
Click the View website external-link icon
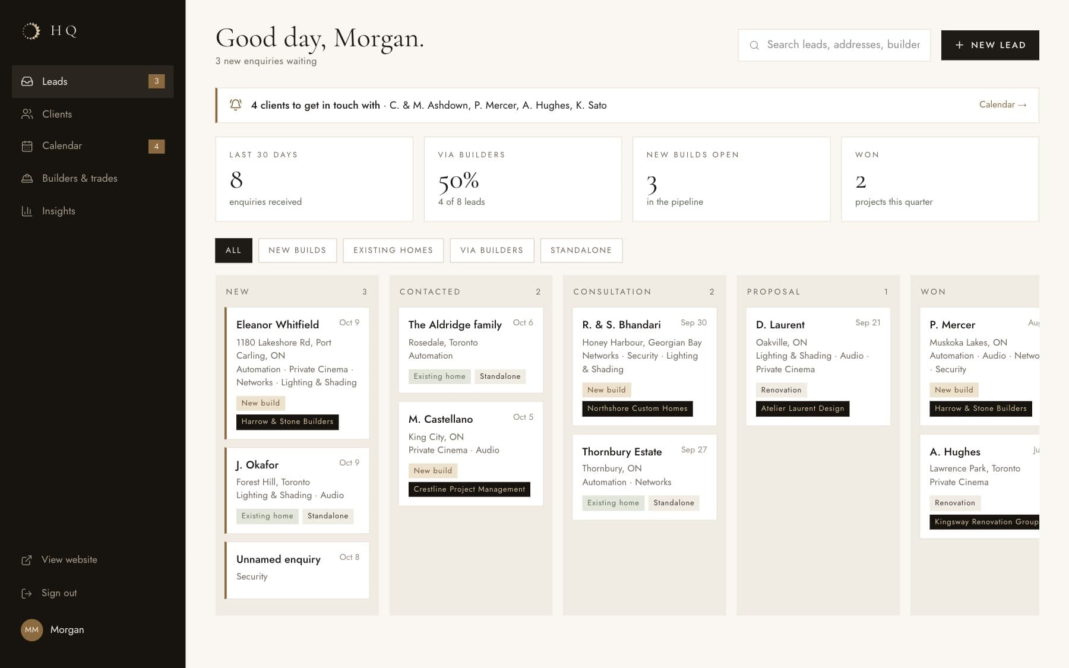27,560
